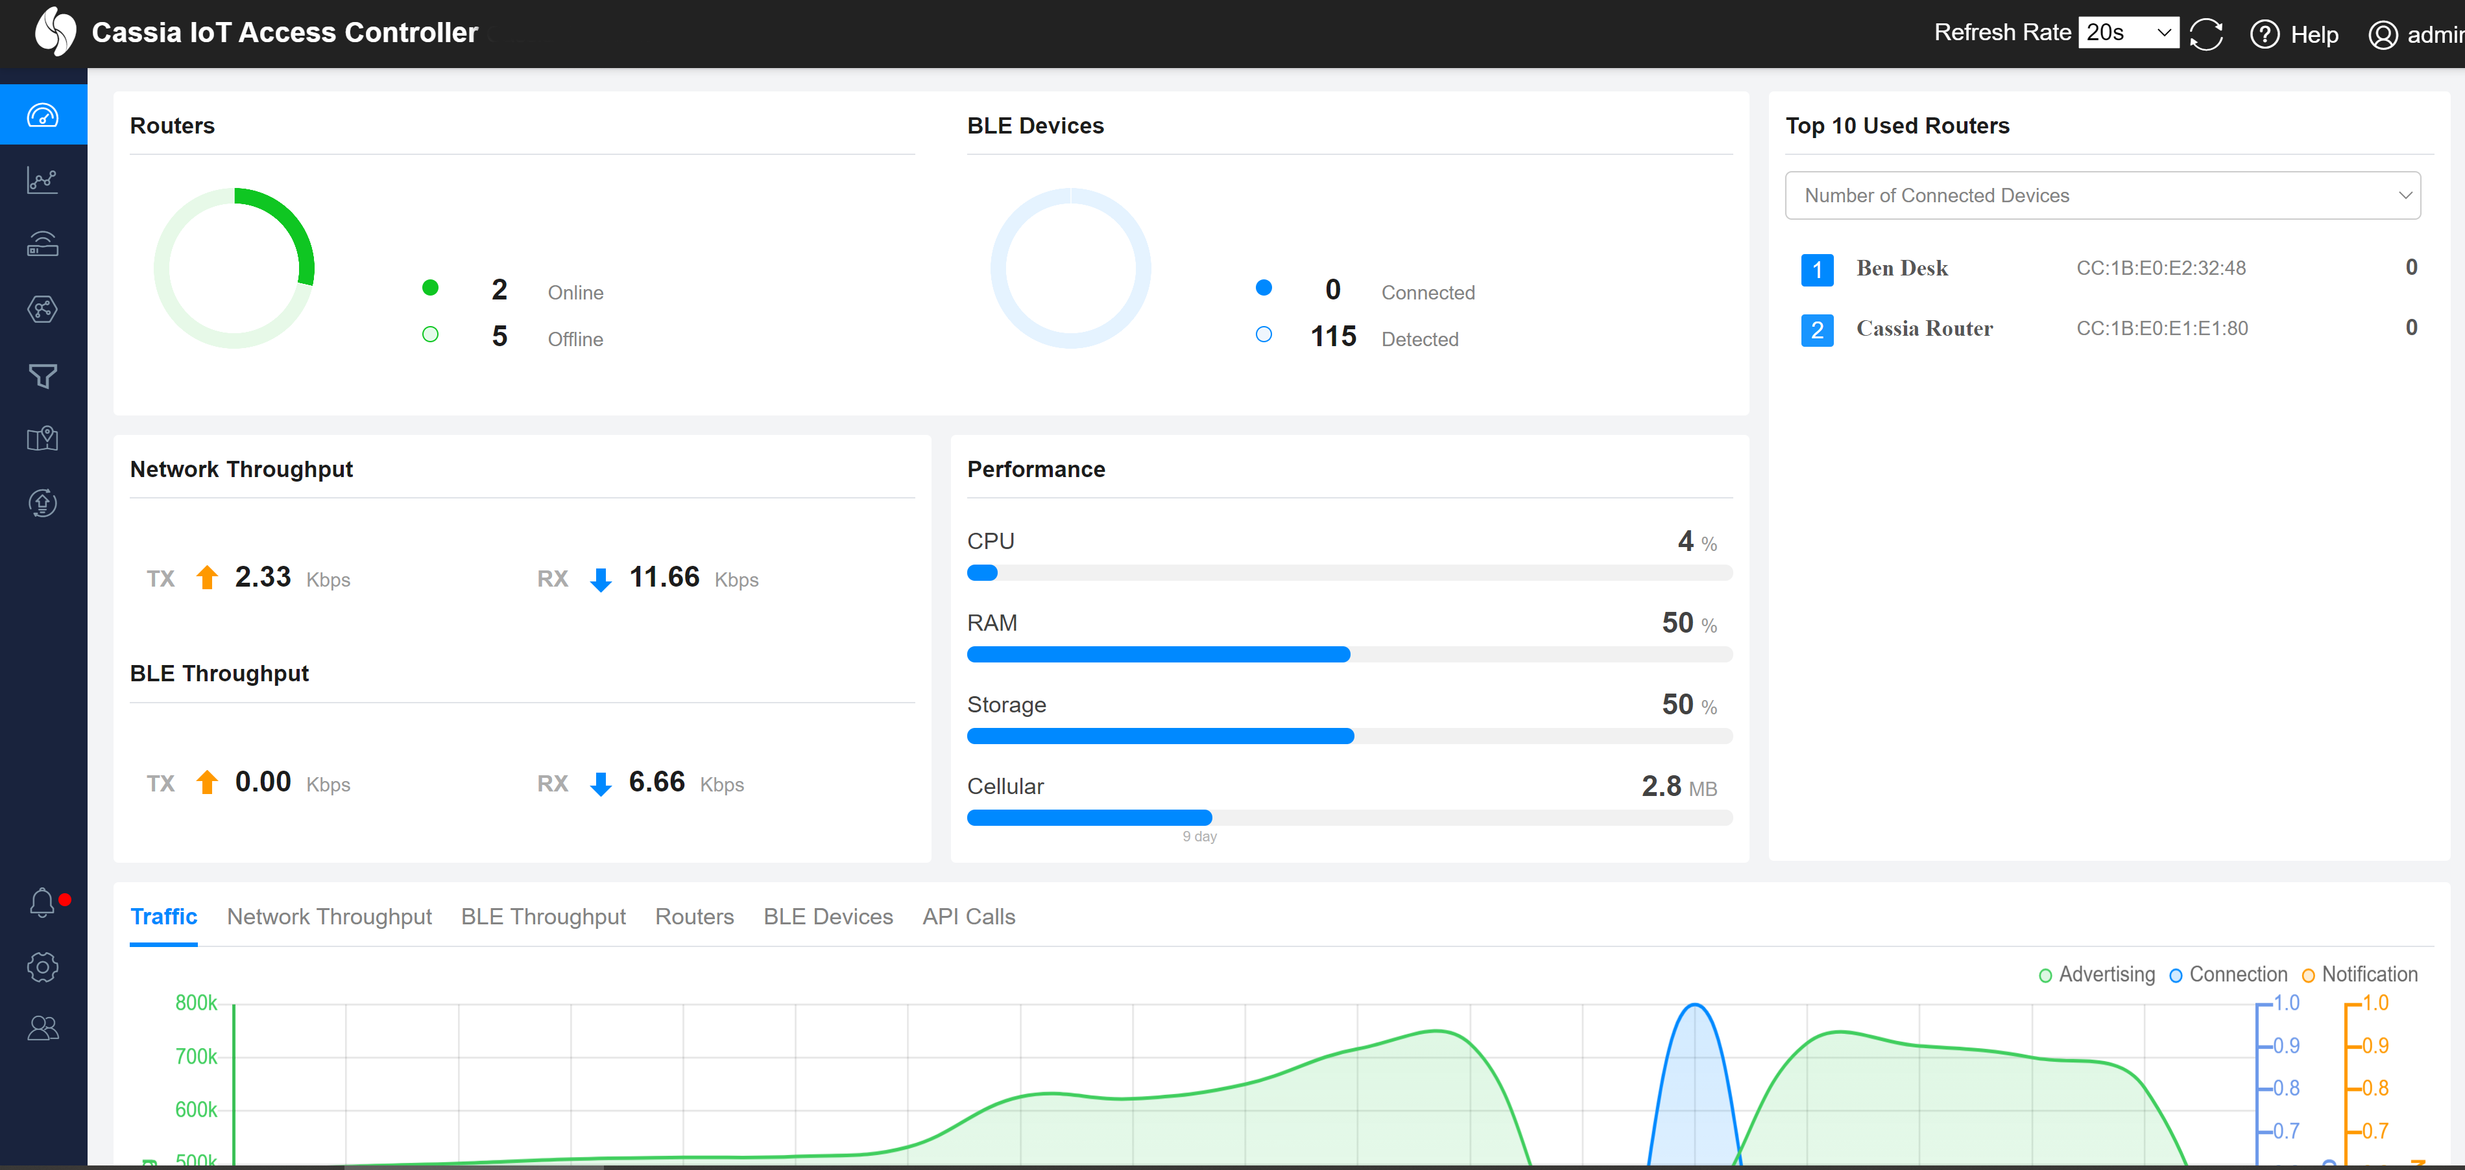Click the 115 Detected devices count
The width and height of the screenshot is (2465, 1170).
pos(1333,336)
